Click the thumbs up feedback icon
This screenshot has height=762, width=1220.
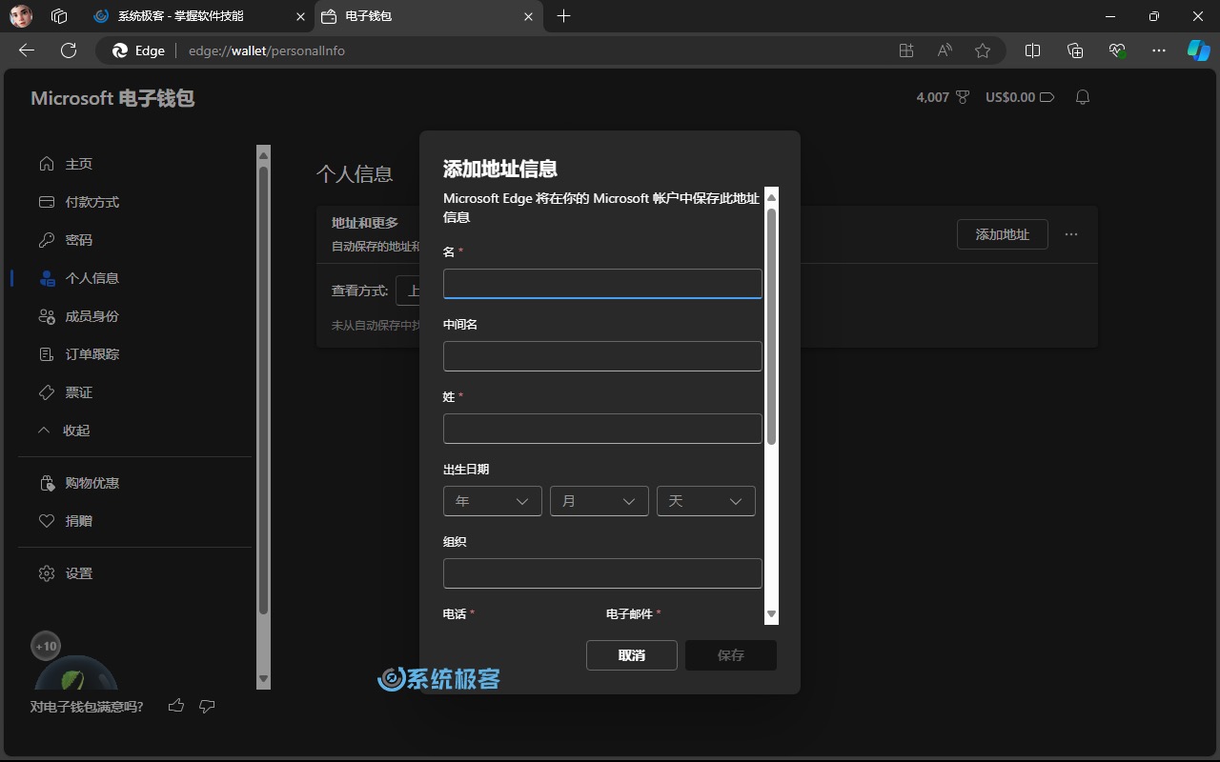click(176, 706)
